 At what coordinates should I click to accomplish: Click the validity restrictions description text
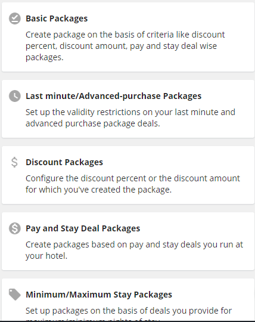(x=130, y=118)
